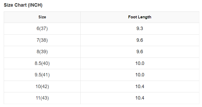
Task: Click the 11(43) size cell
Action: [42, 98]
